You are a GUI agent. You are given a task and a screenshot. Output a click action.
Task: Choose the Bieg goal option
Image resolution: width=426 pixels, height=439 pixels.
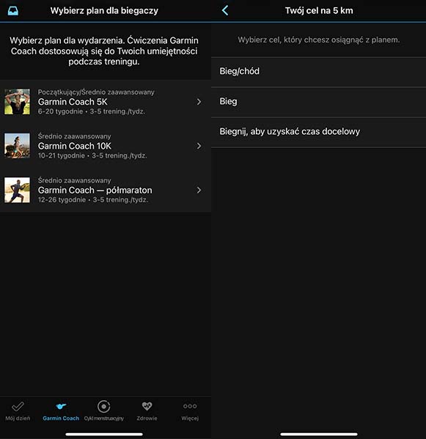[x=319, y=102]
